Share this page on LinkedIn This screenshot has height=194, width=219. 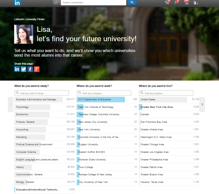[17, 69]
